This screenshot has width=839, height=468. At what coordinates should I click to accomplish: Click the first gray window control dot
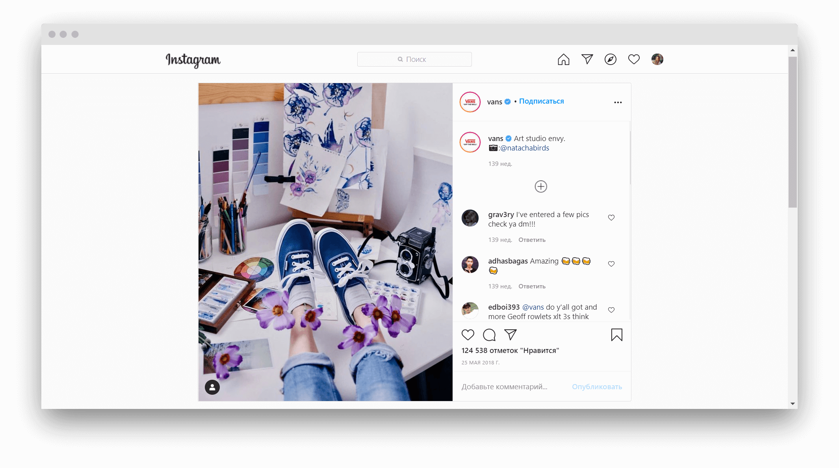52,34
